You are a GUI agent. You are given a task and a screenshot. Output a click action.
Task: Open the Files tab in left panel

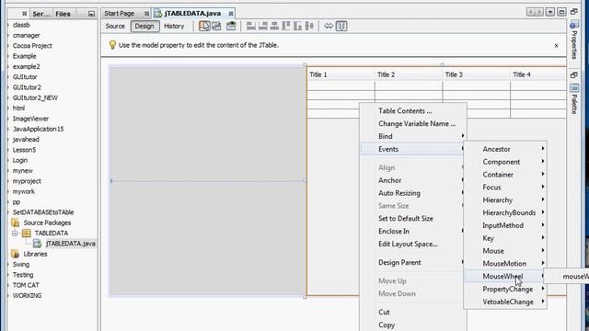click(x=64, y=14)
